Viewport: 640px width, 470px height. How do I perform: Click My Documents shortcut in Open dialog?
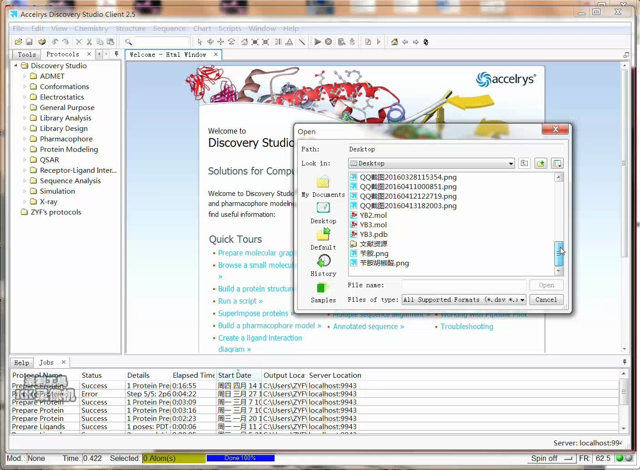[x=323, y=186]
